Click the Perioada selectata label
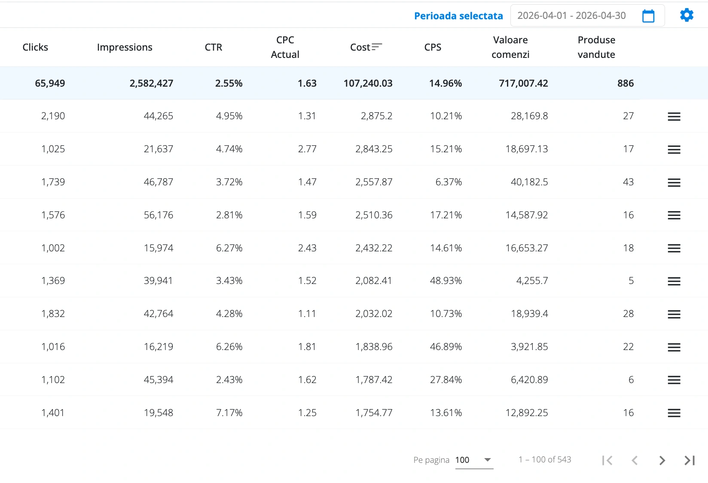Screen dimensions: 708x483 click(458, 16)
